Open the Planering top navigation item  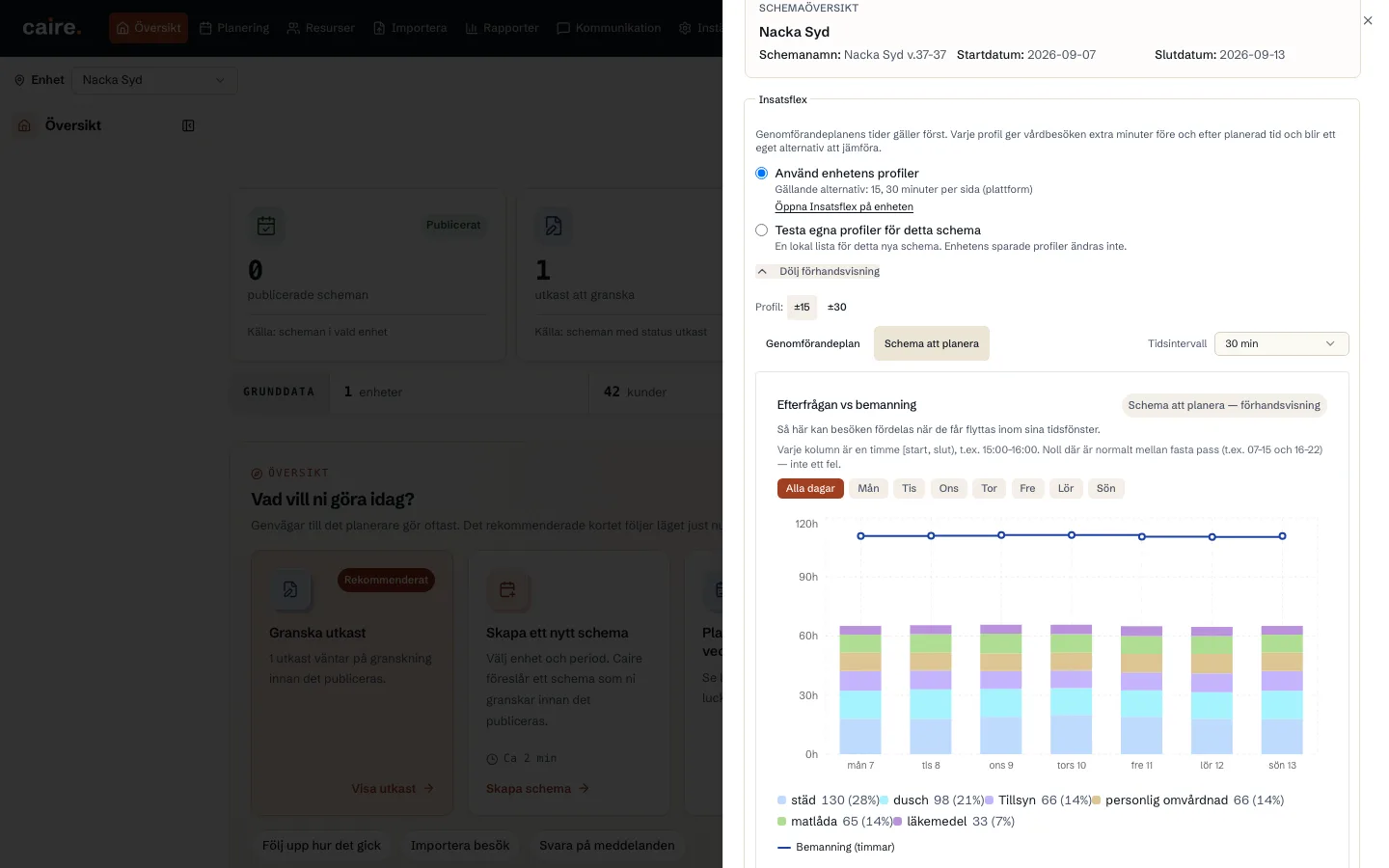(234, 28)
